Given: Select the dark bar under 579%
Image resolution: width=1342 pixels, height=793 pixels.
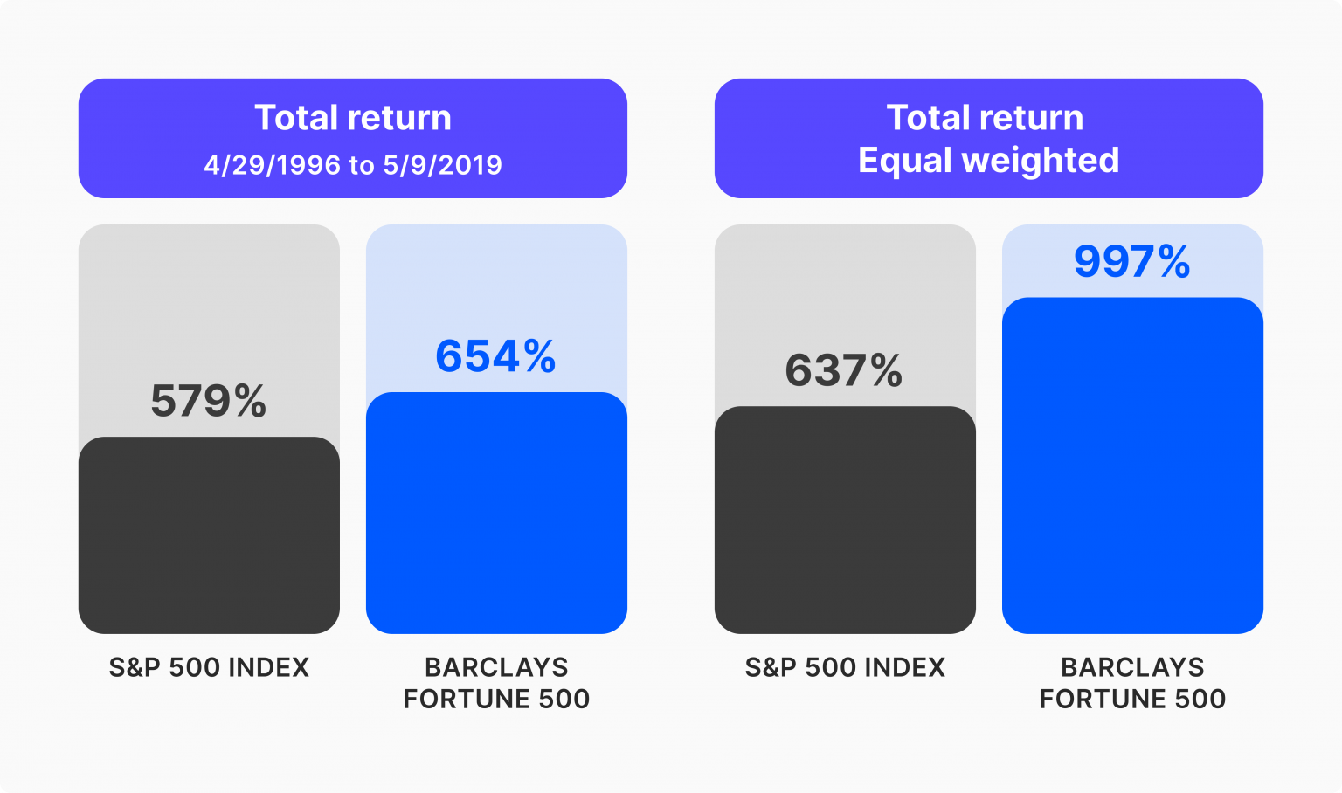Looking at the screenshot, I should coord(209,534).
